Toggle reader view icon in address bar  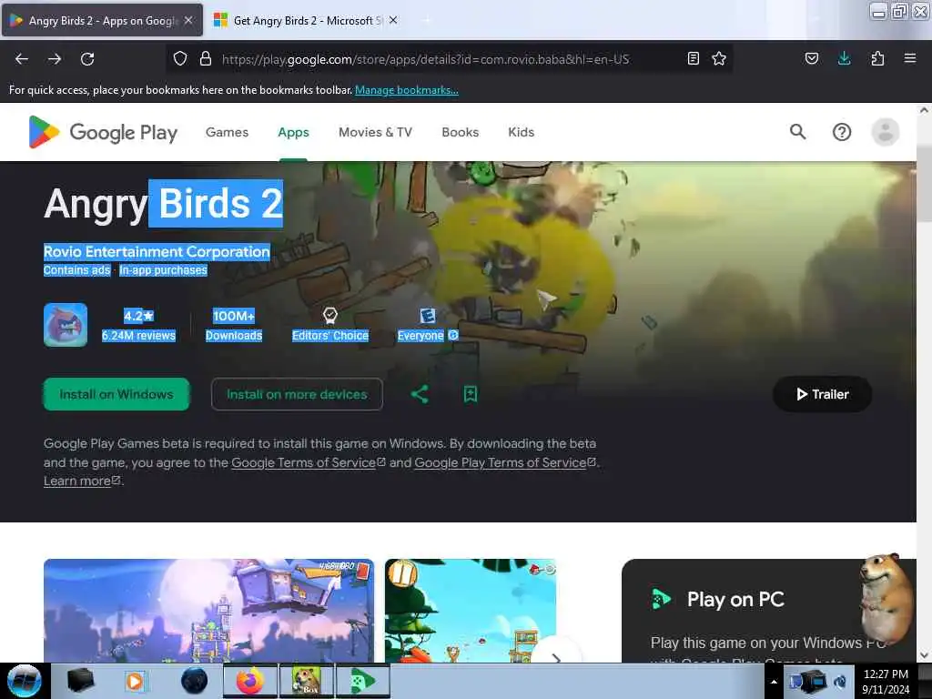pyautogui.click(x=693, y=58)
